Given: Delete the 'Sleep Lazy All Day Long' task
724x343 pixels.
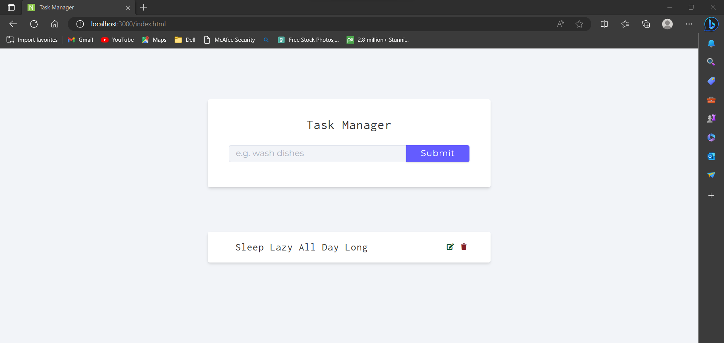Looking at the screenshot, I should tap(464, 247).
